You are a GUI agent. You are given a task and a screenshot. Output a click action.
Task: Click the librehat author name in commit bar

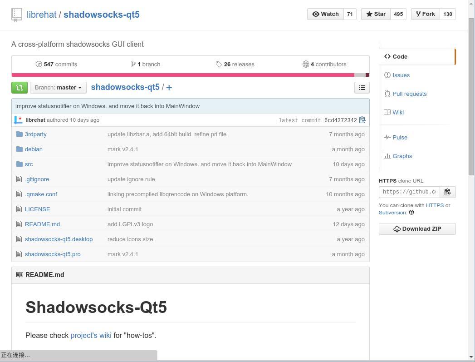point(35,120)
